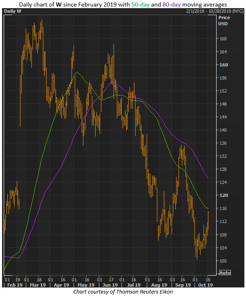Click the green 50-day average peak near May

tap(77, 72)
